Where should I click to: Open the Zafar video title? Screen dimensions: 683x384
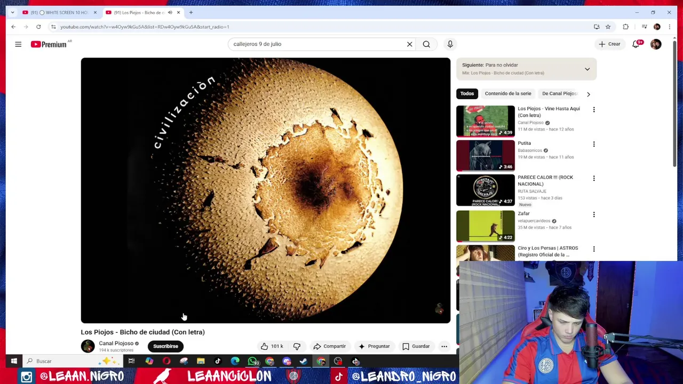pyautogui.click(x=523, y=213)
